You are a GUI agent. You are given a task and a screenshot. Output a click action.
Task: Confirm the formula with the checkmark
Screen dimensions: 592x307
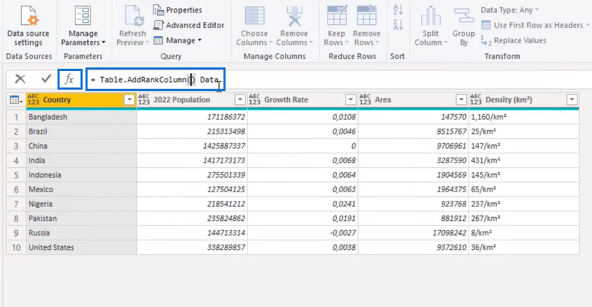tap(46, 79)
